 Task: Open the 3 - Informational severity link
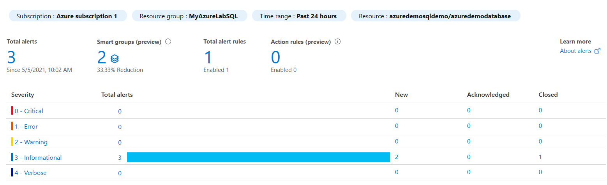[x=38, y=158]
